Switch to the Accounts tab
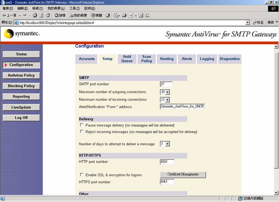 tap(86, 59)
